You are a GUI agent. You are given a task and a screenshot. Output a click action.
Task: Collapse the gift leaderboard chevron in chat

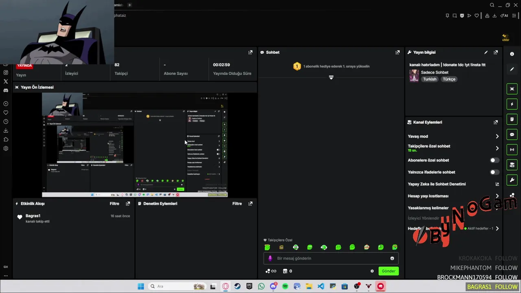(x=331, y=77)
